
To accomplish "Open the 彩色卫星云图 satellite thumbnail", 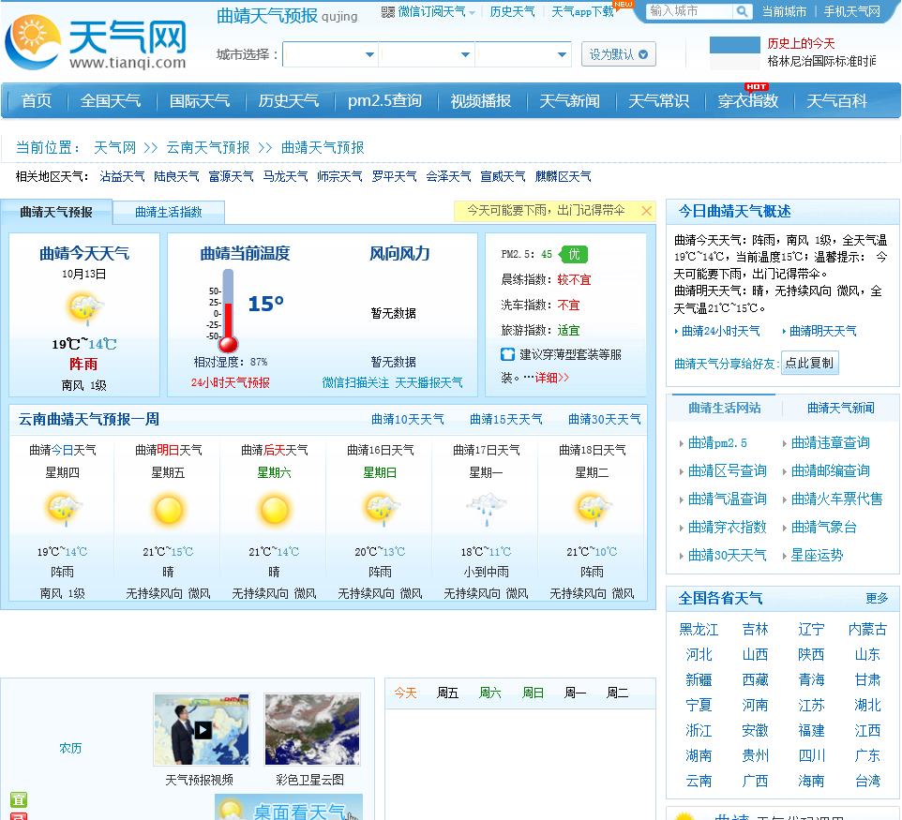I will coord(312,730).
